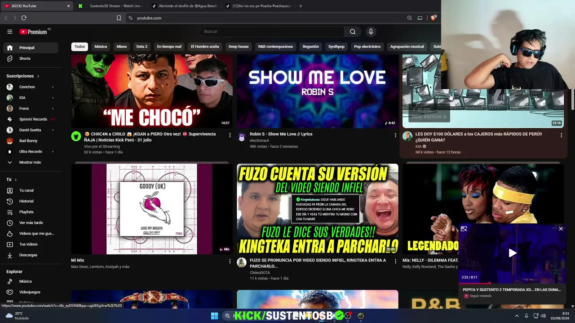This screenshot has width=575, height=323.
Task: Open the David Guetta subscription
Action: (x=31, y=130)
